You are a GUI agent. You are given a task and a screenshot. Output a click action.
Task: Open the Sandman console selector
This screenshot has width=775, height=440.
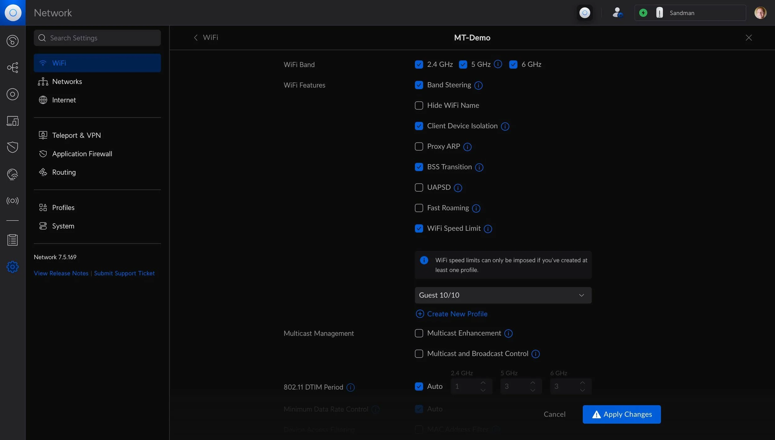[x=690, y=13]
